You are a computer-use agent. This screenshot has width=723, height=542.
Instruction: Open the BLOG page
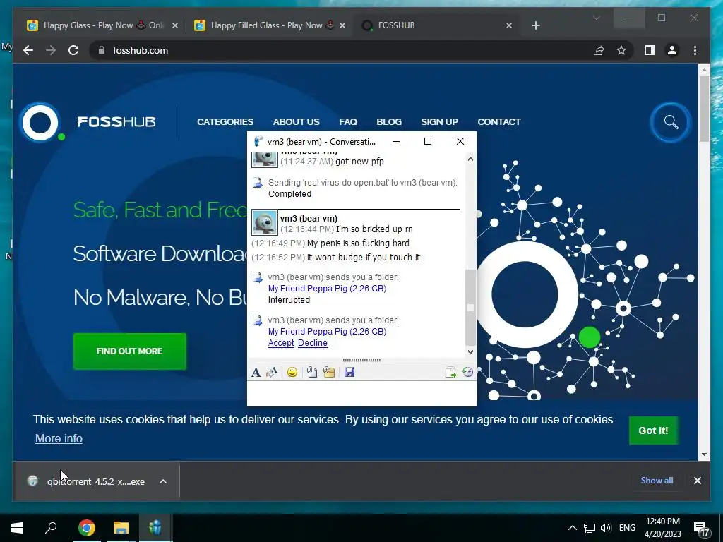389,122
